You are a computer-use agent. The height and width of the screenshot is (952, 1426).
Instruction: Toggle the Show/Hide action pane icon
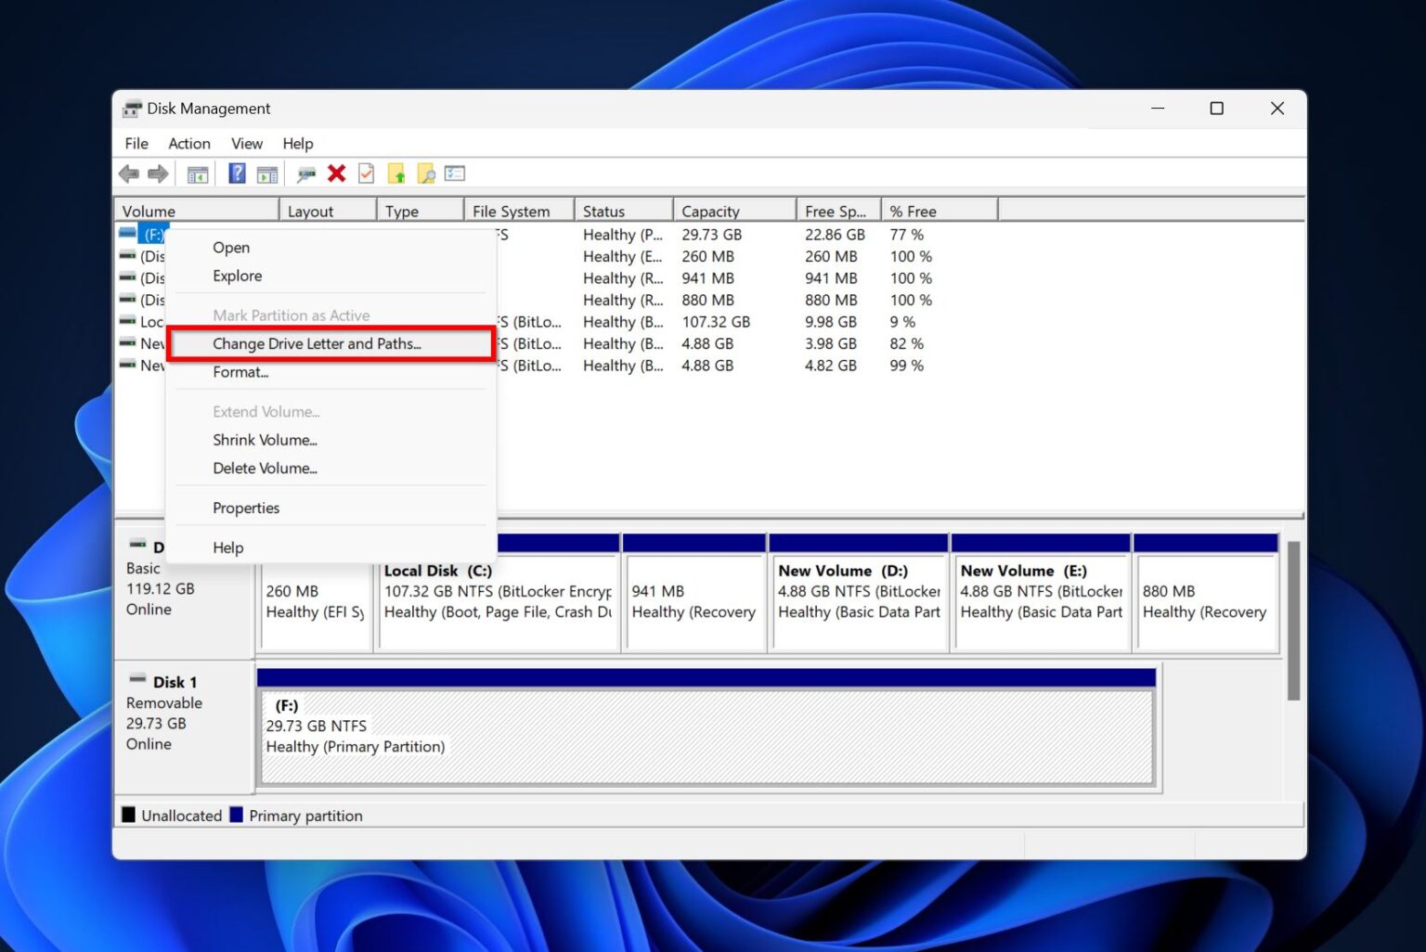[268, 174]
